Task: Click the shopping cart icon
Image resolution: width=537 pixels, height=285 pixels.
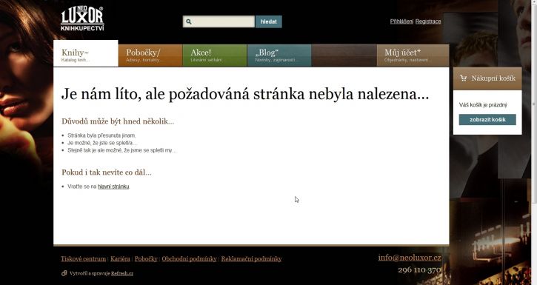Action: click(464, 78)
